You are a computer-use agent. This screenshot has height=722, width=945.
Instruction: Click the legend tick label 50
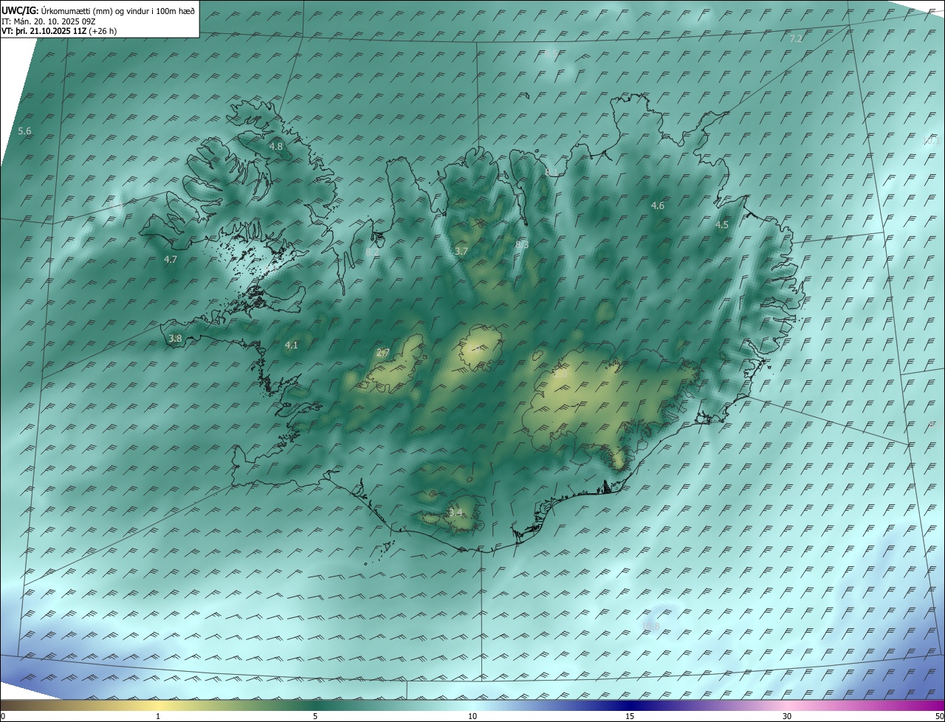(x=939, y=716)
